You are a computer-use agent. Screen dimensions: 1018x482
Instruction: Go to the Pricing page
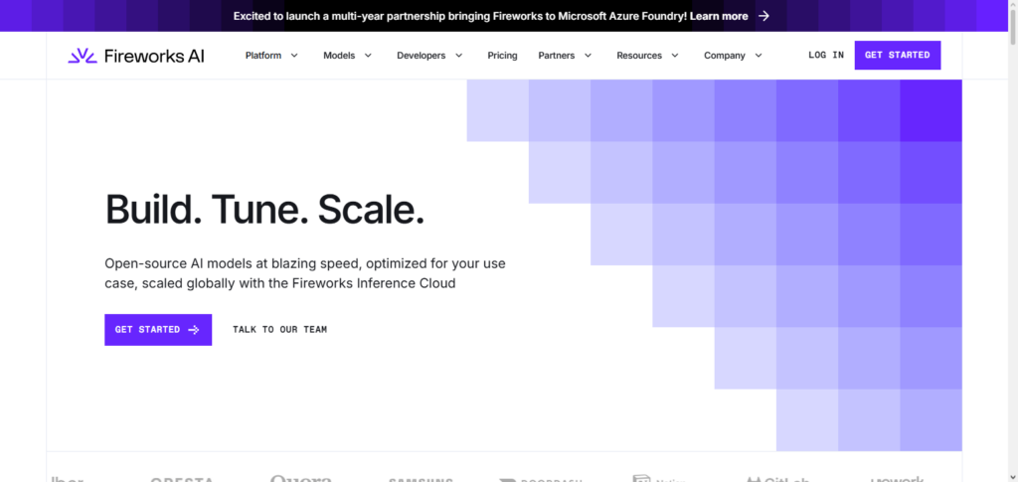coord(502,56)
